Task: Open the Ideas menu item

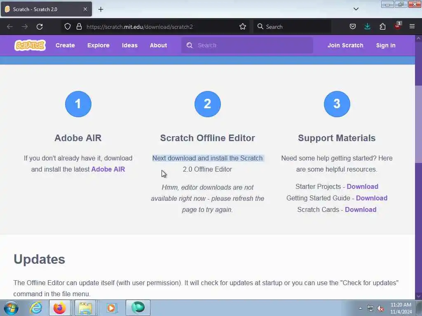Action: 130,45
